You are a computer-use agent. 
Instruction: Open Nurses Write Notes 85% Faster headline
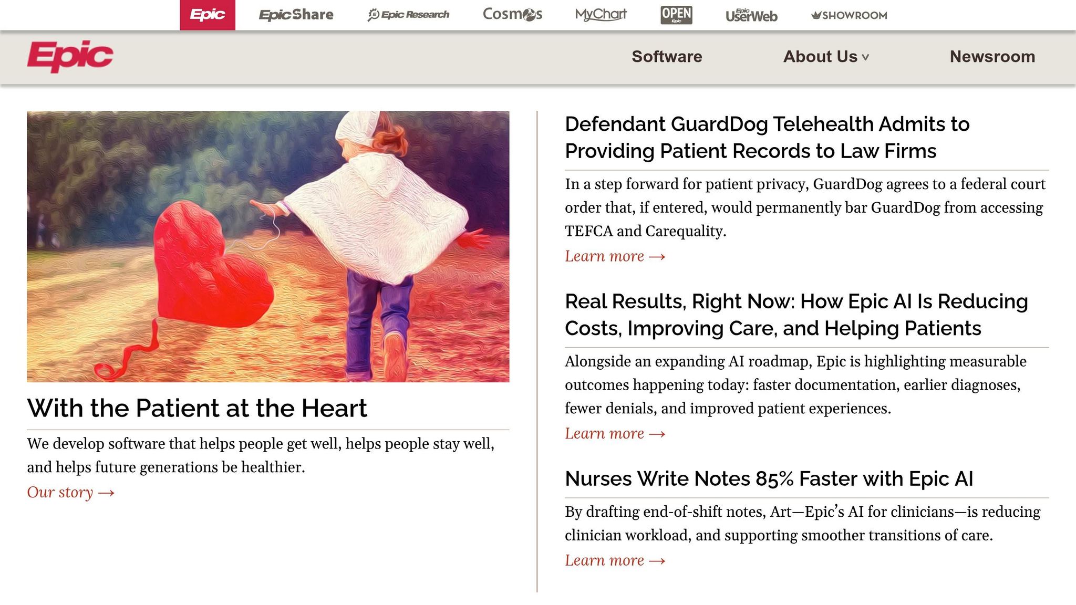click(x=769, y=479)
